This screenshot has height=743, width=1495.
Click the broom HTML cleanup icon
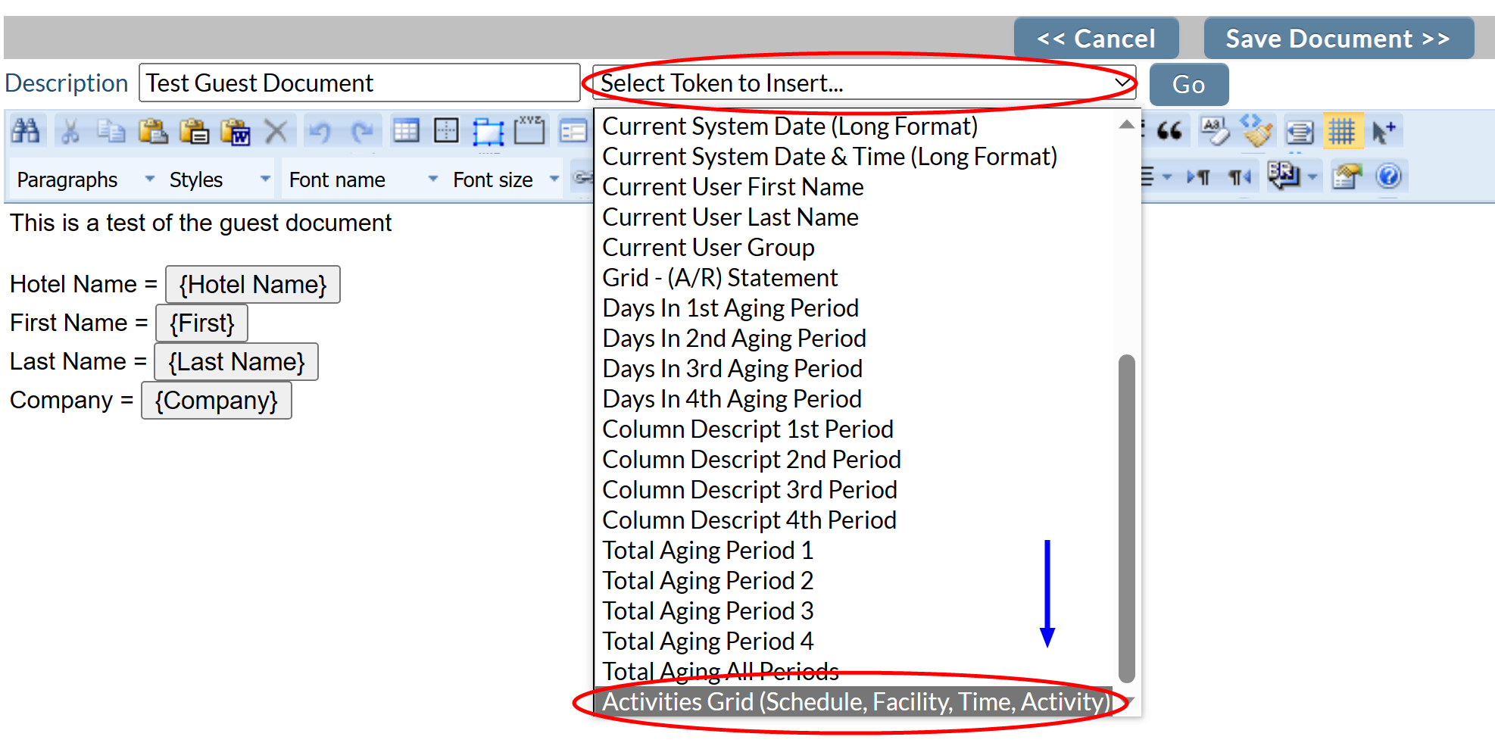click(1257, 130)
